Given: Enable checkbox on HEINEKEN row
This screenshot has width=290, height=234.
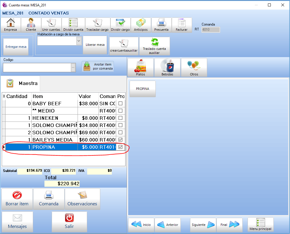Looking at the screenshot, I should point(121,118).
